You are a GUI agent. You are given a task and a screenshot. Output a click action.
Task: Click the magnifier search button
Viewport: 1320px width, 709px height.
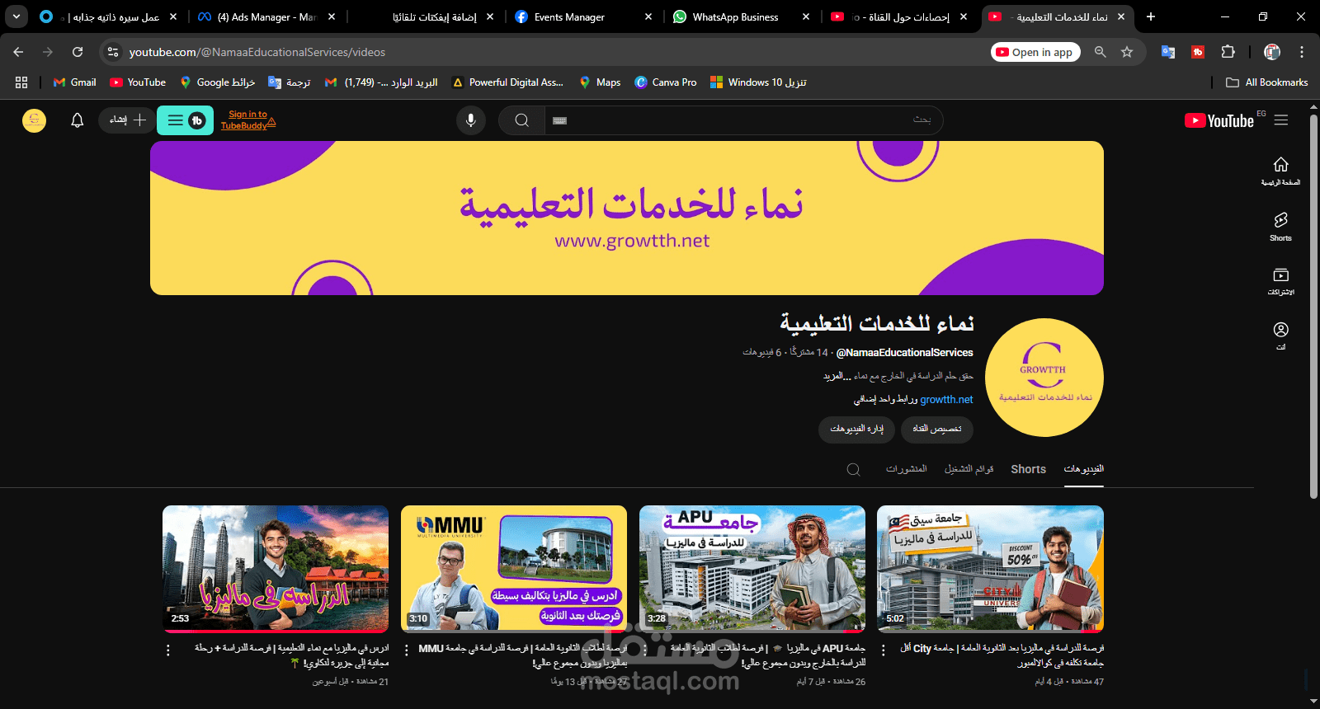pyautogui.click(x=521, y=120)
